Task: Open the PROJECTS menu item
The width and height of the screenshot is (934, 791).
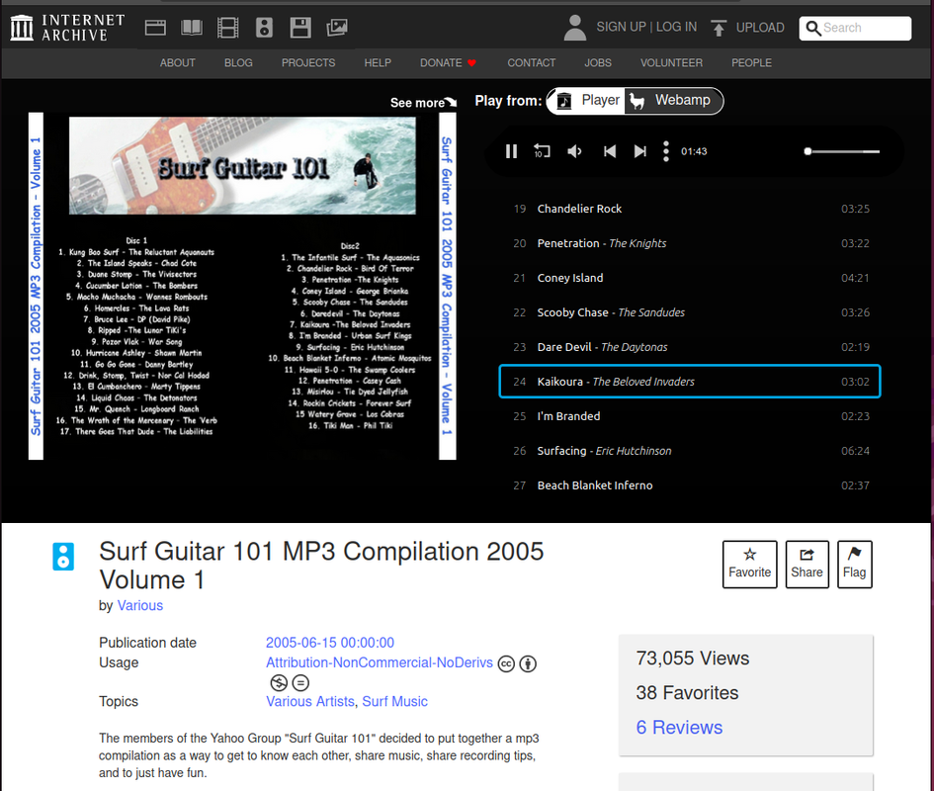Action: tap(308, 62)
